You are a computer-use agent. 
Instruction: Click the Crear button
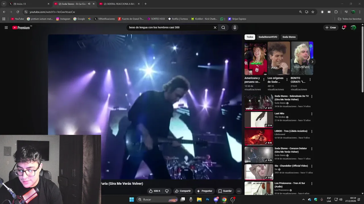tap(331, 27)
